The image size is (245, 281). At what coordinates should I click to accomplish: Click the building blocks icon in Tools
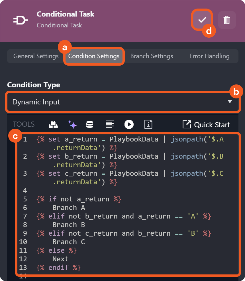(x=53, y=124)
